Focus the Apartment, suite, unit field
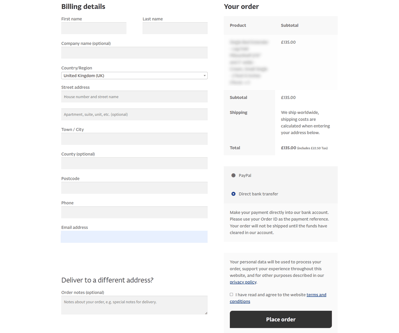 (x=134, y=114)
